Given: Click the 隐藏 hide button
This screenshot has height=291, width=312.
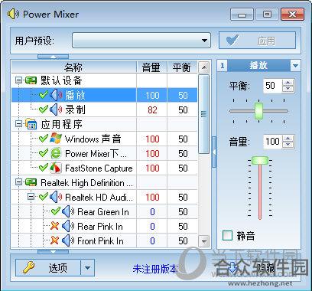Looking at the screenshot, I should pos(258,268).
